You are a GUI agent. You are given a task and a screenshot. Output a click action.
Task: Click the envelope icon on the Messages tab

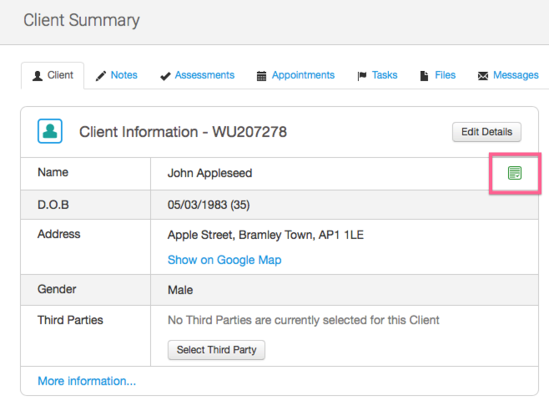(x=483, y=76)
